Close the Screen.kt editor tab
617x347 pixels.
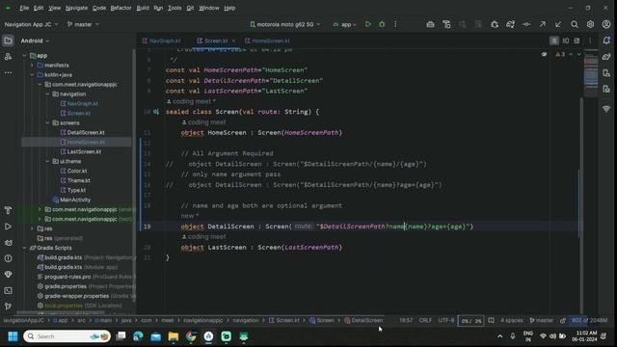click(233, 40)
